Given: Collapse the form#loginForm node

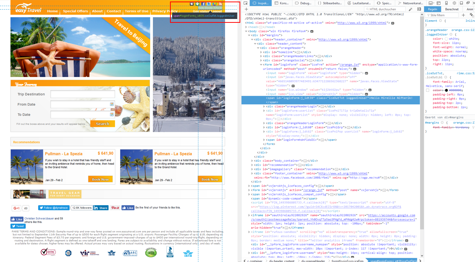Looking at the screenshot, I should (x=261, y=65).
